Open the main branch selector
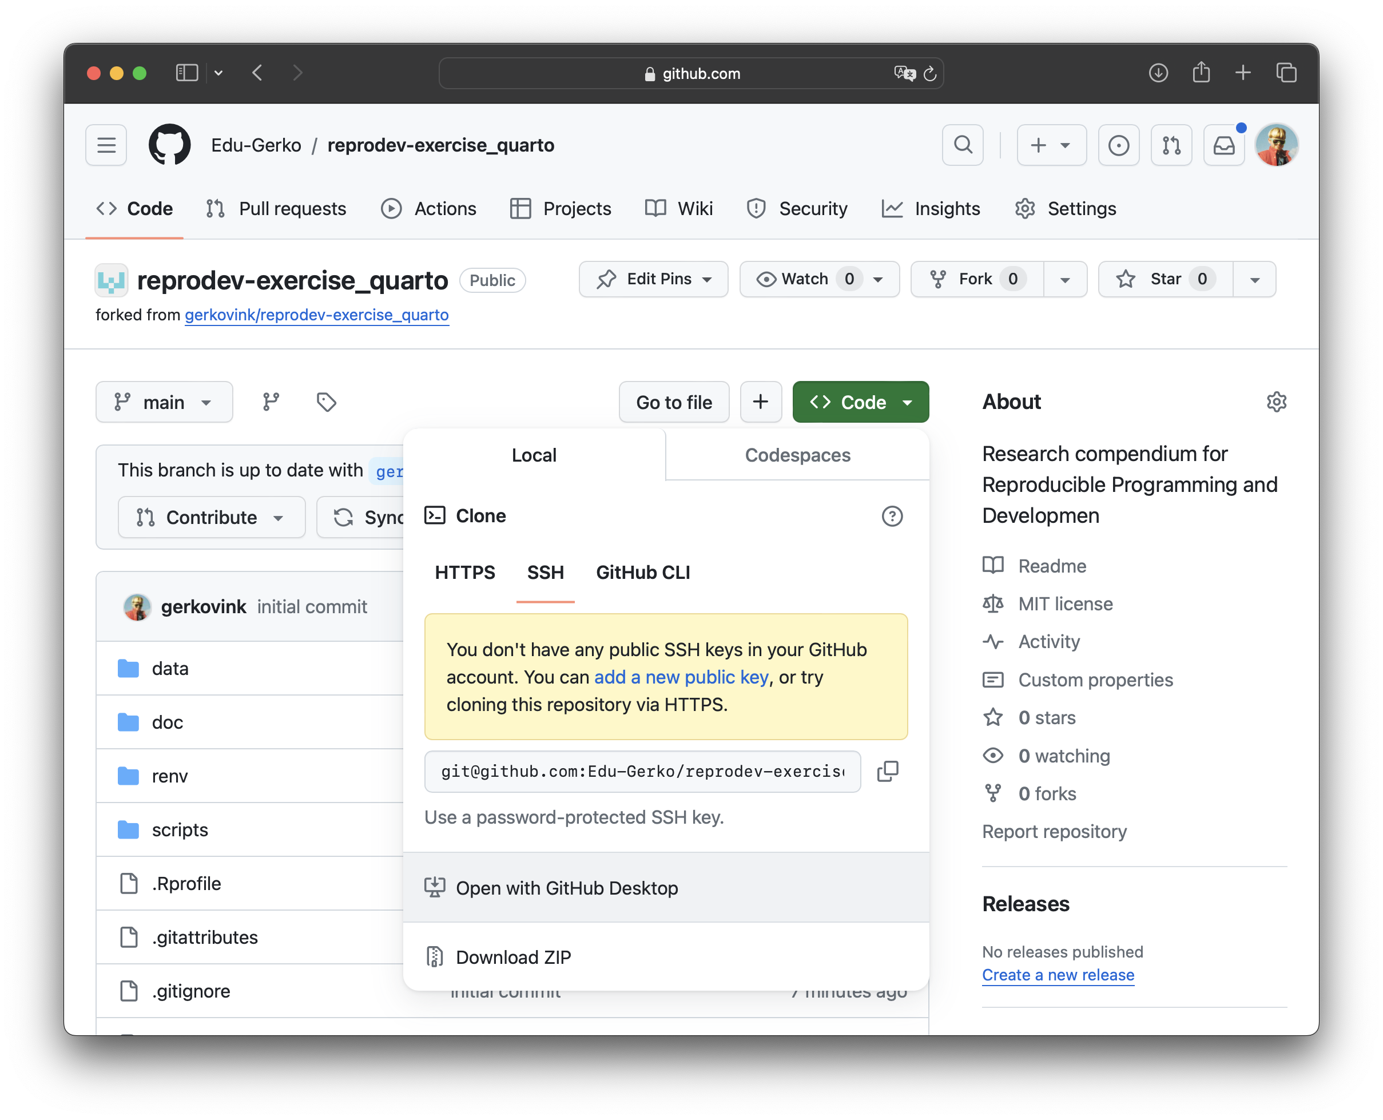This screenshot has width=1383, height=1120. click(164, 402)
